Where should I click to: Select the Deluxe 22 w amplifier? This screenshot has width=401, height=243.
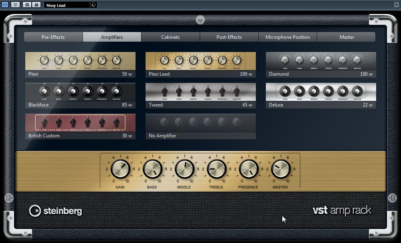321,96
